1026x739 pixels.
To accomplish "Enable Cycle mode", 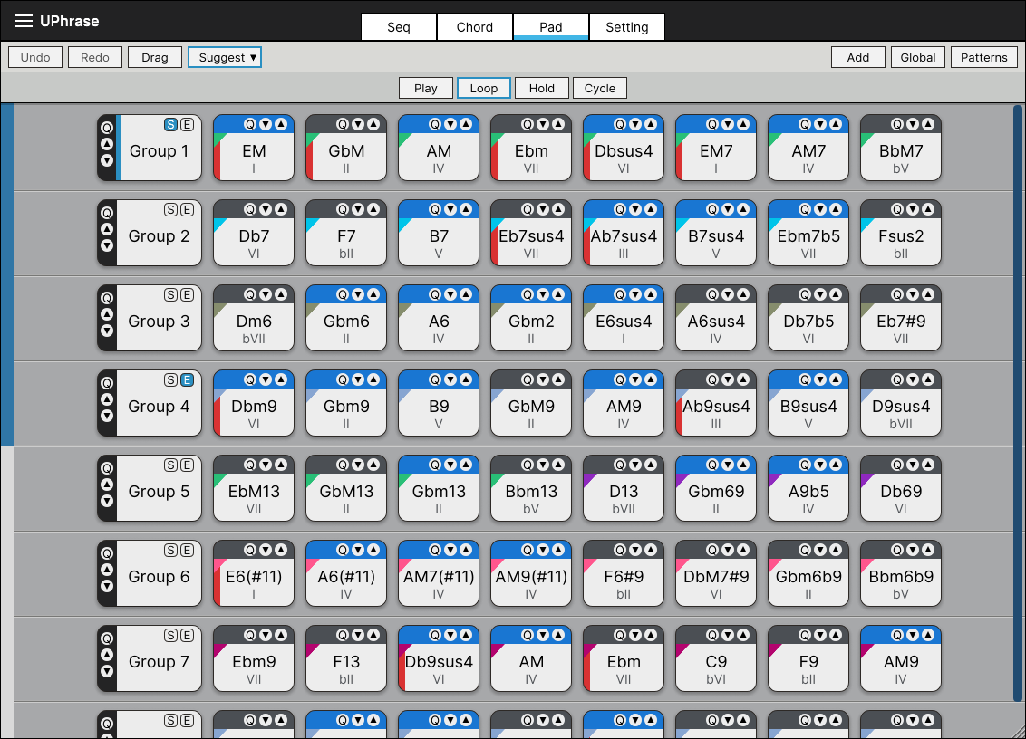I will point(599,88).
